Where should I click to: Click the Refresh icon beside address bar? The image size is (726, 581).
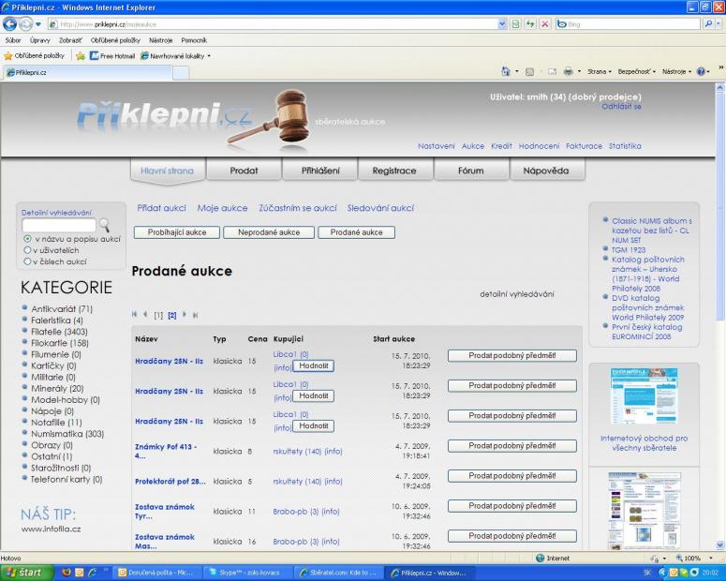click(x=530, y=24)
